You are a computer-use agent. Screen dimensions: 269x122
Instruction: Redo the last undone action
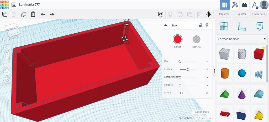pyautogui.click(x=52, y=14)
